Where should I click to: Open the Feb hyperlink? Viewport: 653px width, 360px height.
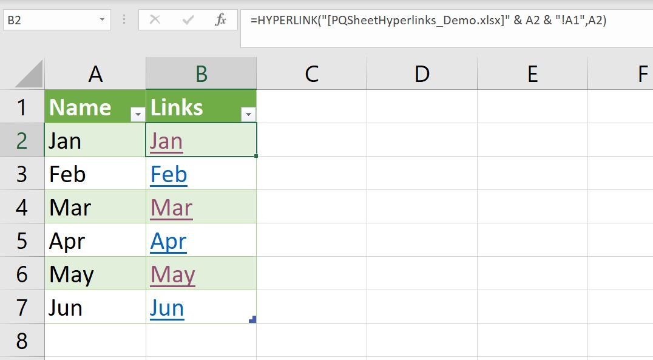tap(167, 174)
